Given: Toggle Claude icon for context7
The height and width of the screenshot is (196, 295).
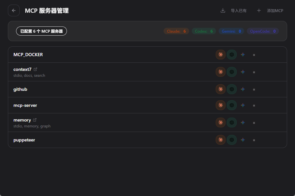Looking at the screenshot, I should (x=221, y=72).
